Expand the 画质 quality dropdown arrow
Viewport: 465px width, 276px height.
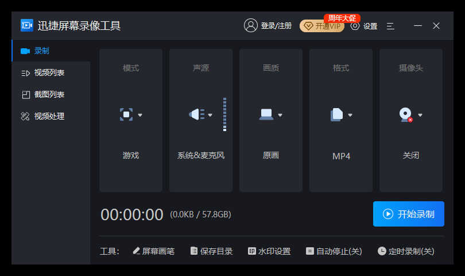click(x=280, y=115)
